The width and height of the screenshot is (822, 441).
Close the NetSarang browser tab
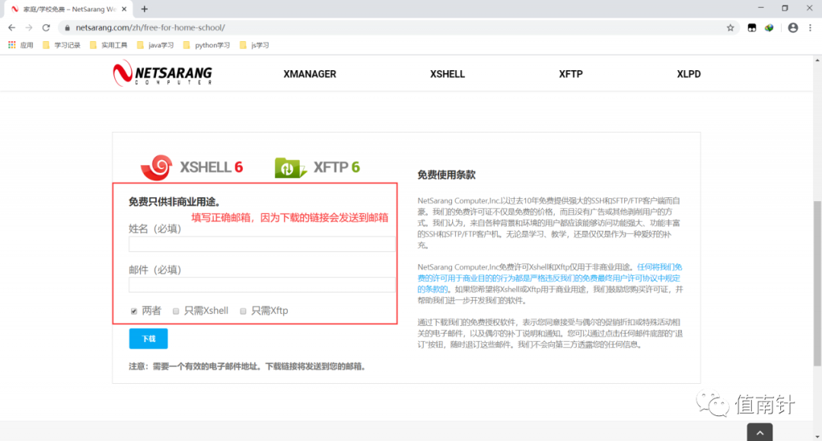tap(124, 9)
